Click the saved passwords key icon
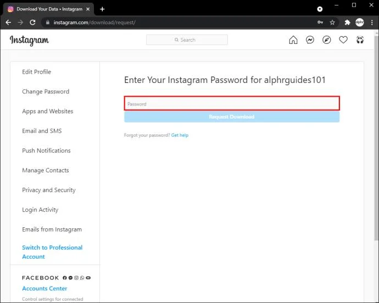This screenshot has width=379, height=303. tap(320, 23)
